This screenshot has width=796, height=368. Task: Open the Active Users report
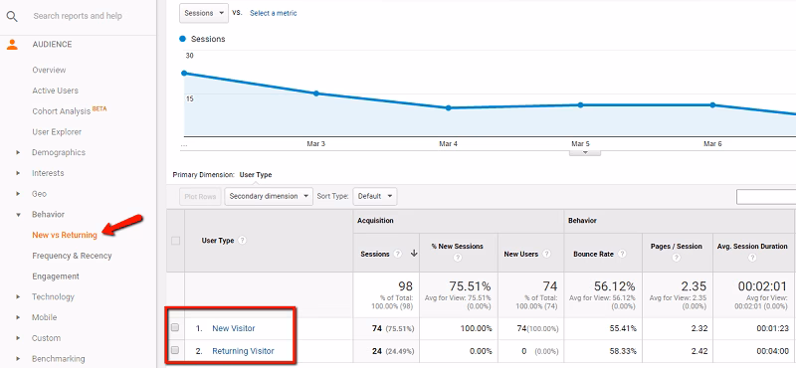56,91
